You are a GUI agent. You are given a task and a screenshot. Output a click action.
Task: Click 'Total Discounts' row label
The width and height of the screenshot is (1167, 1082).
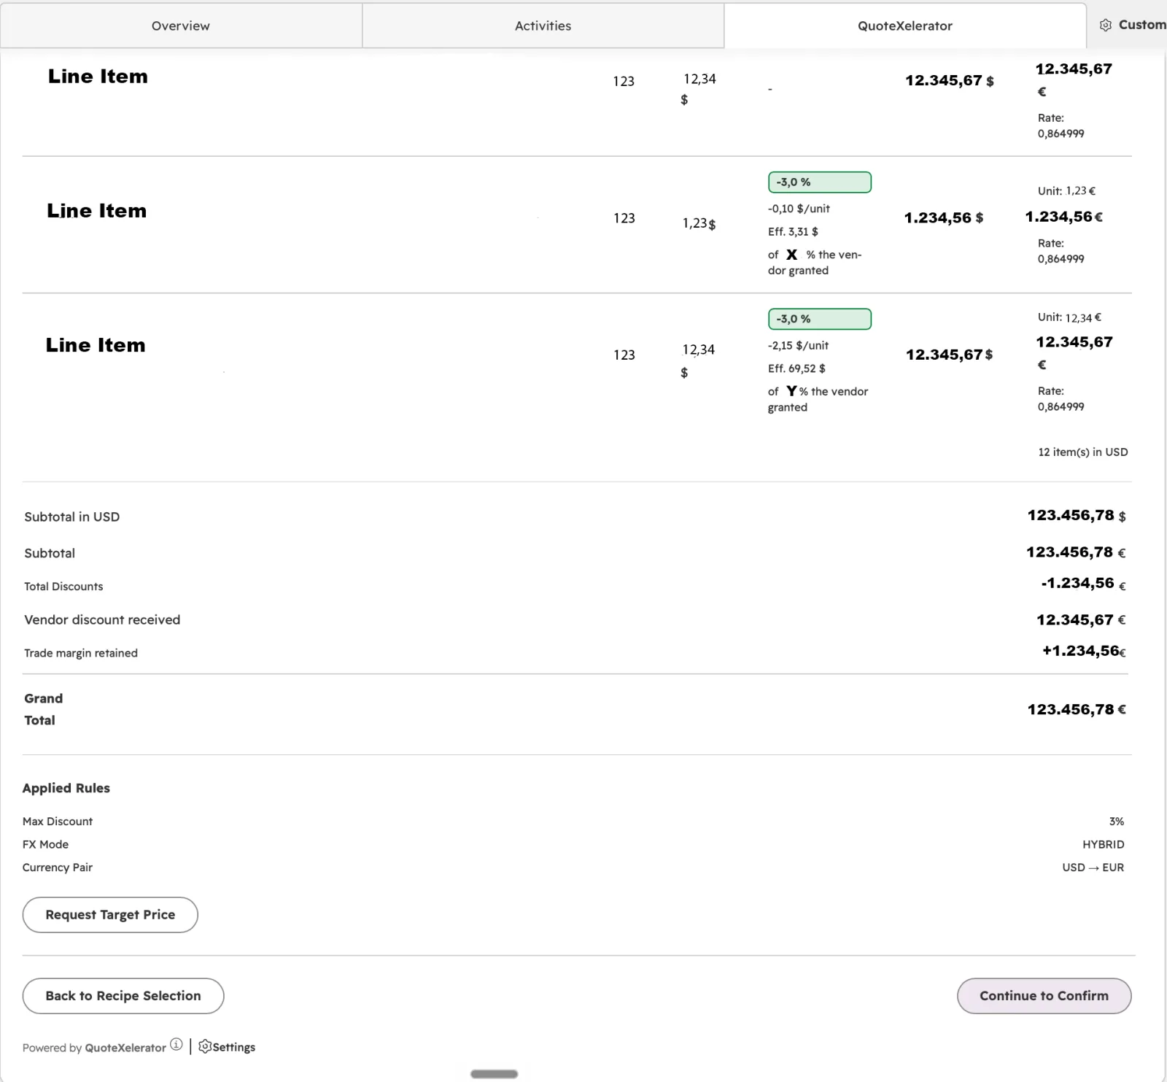(x=63, y=587)
